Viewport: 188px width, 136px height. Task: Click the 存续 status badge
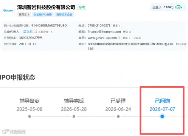[x=82, y=7]
